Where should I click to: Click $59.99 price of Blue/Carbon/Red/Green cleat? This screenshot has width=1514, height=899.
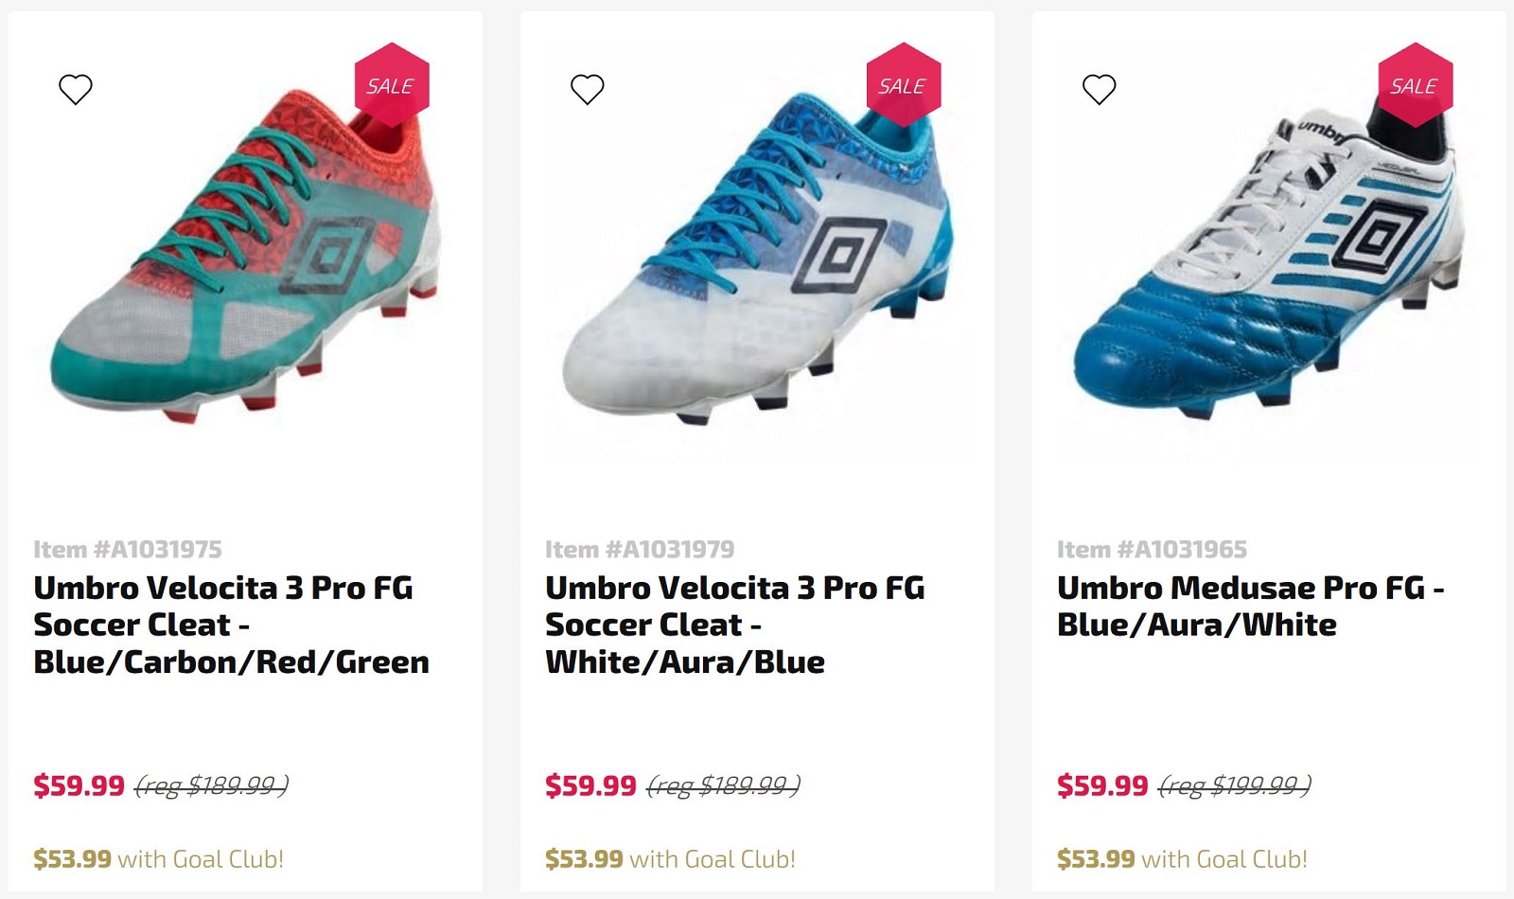pyautogui.click(x=79, y=785)
